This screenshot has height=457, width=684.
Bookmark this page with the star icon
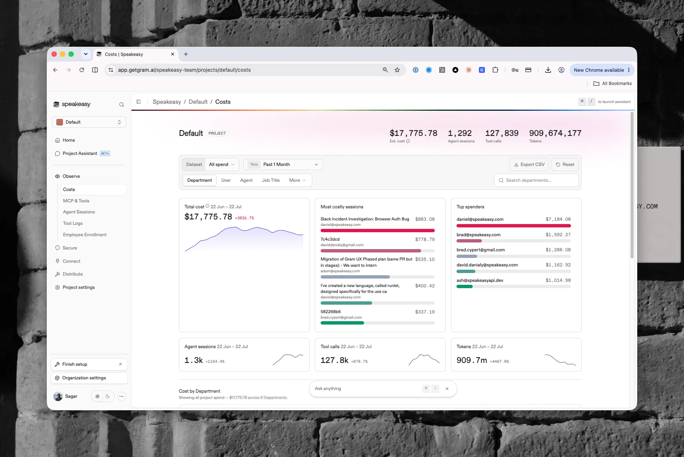pos(397,70)
